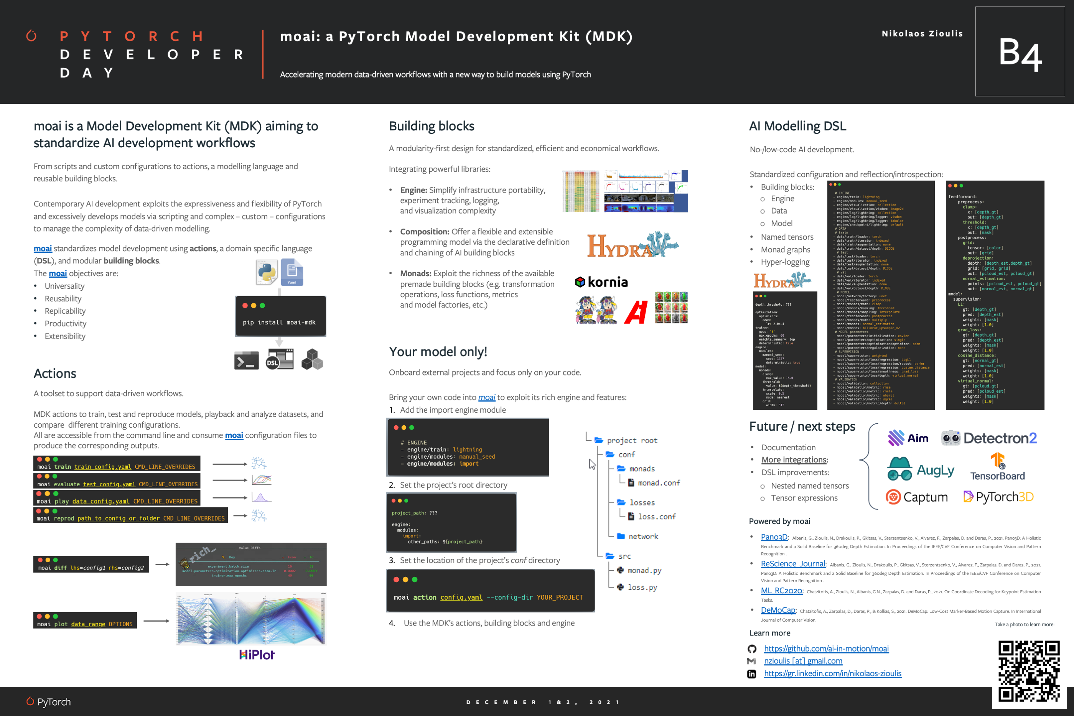Click the LinkedIn icon
The width and height of the screenshot is (1074, 716).
(x=752, y=674)
